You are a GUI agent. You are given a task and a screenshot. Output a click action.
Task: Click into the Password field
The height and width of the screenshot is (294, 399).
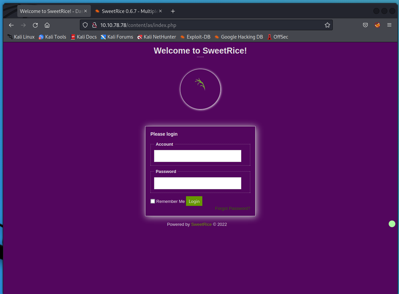pos(197,183)
